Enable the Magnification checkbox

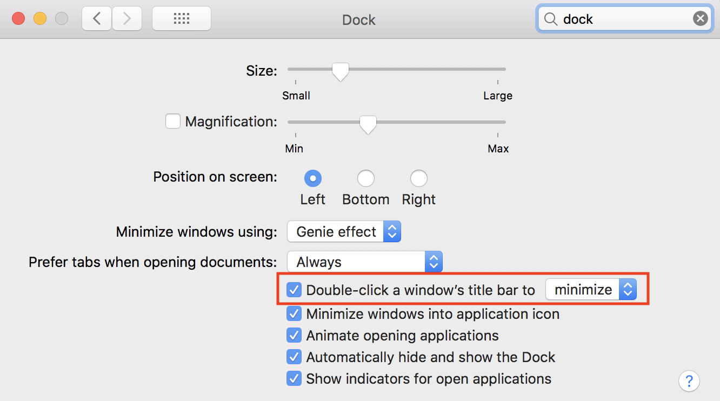pos(173,122)
